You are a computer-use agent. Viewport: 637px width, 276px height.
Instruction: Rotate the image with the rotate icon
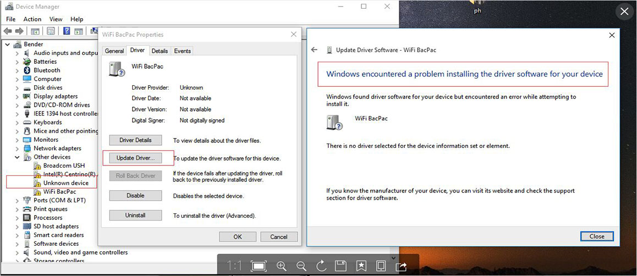(x=321, y=266)
